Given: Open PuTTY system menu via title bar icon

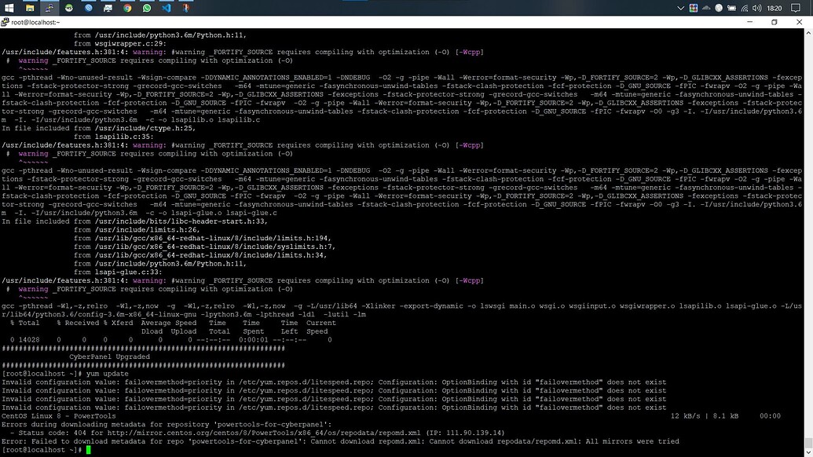Looking at the screenshot, I should tap(6, 21).
